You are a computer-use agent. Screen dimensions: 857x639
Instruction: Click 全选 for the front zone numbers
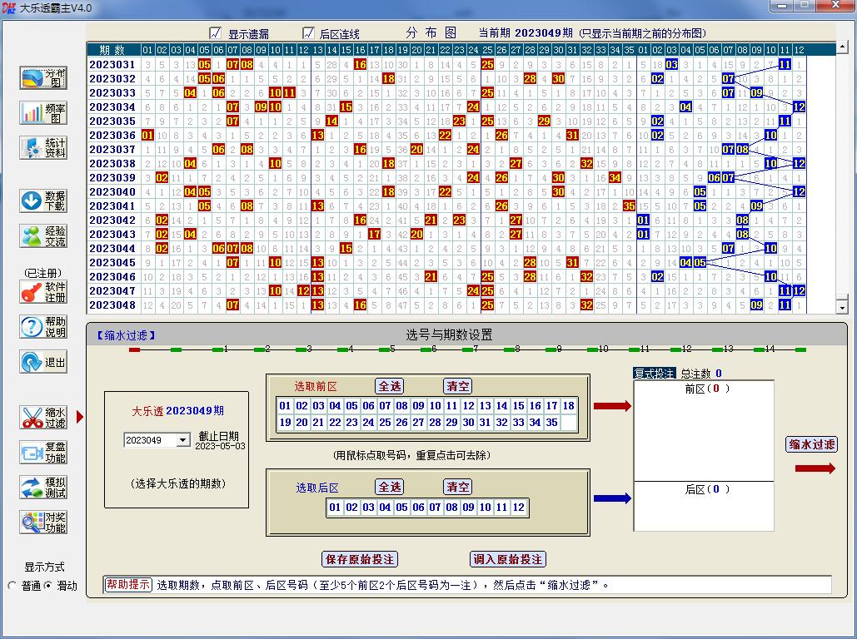pyautogui.click(x=390, y=386)
